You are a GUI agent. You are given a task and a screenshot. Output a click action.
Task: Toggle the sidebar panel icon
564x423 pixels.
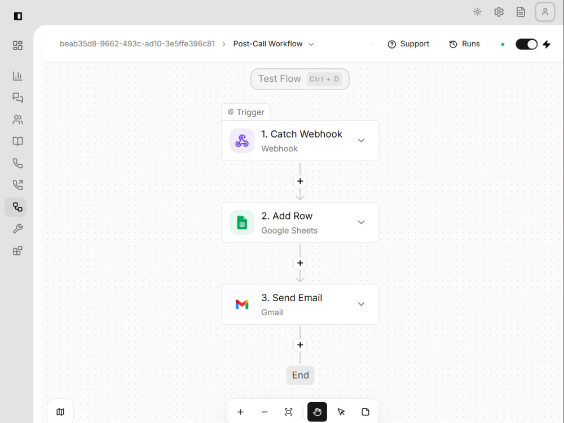[18, 16]
